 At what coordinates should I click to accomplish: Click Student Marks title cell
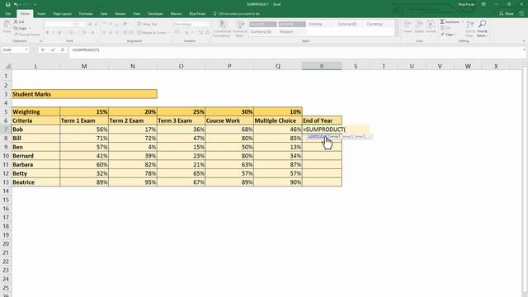(84, 94)
